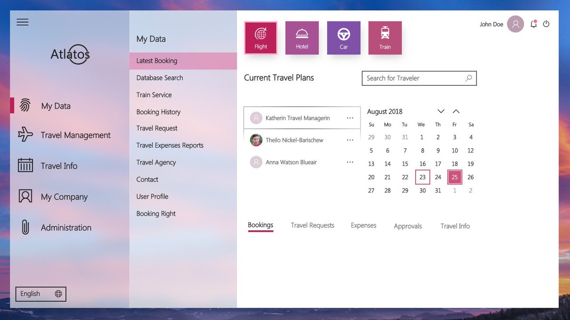Click the Train booking tile
Screen dimensions: 570x320
pos(385,37)
